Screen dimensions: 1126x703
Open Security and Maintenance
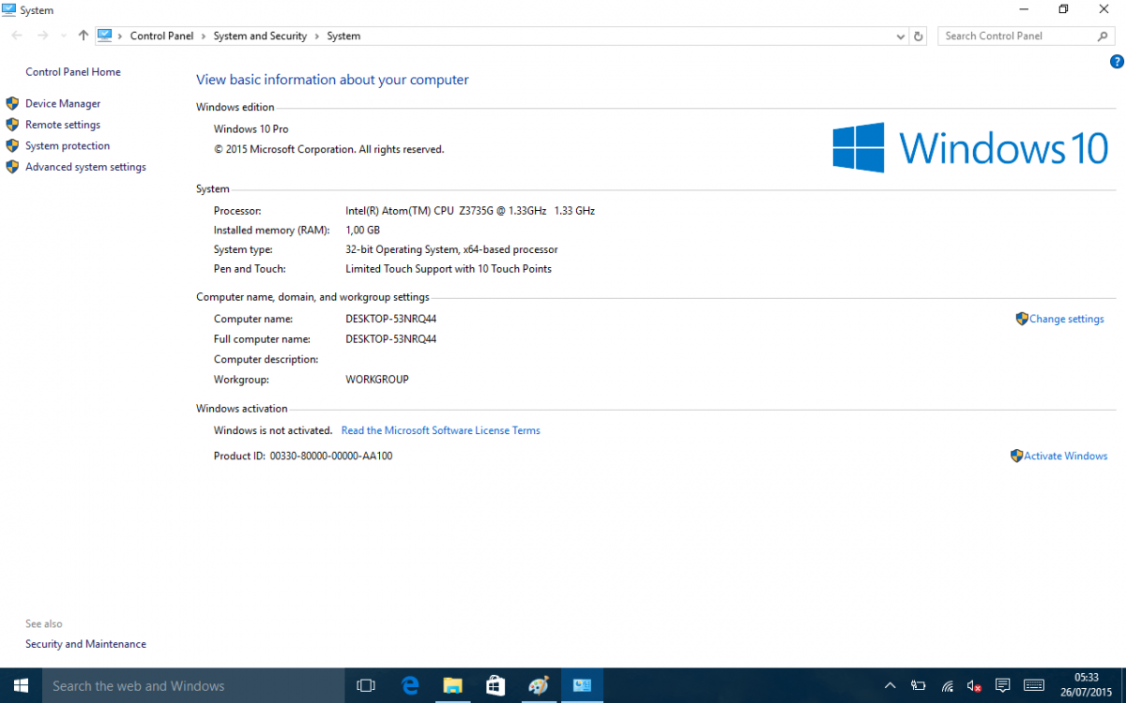pos(85,644)
